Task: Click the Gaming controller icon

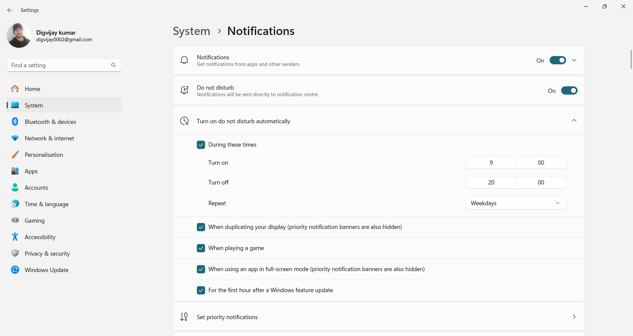Action: 15,220
